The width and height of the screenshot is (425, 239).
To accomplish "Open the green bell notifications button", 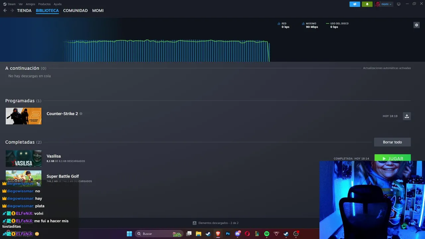I will pos(367,4).
